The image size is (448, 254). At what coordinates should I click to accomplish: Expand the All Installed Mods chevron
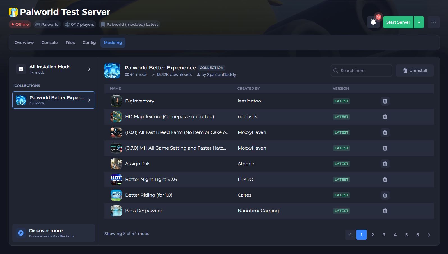[89, 69]
